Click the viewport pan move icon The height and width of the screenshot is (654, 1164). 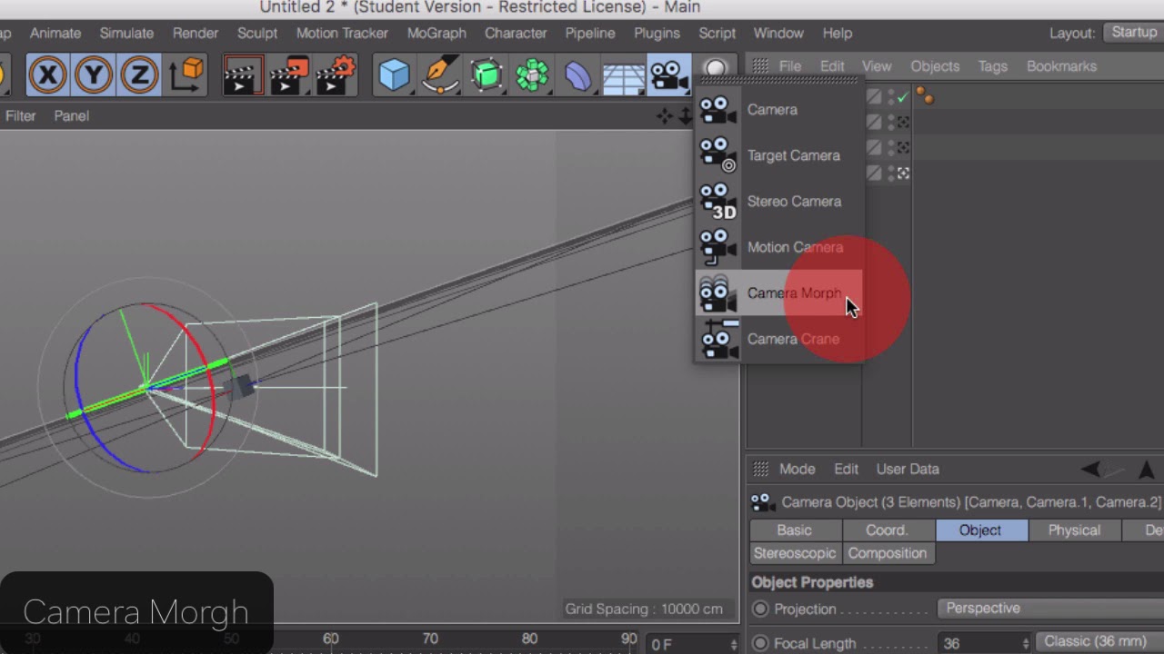665,116
